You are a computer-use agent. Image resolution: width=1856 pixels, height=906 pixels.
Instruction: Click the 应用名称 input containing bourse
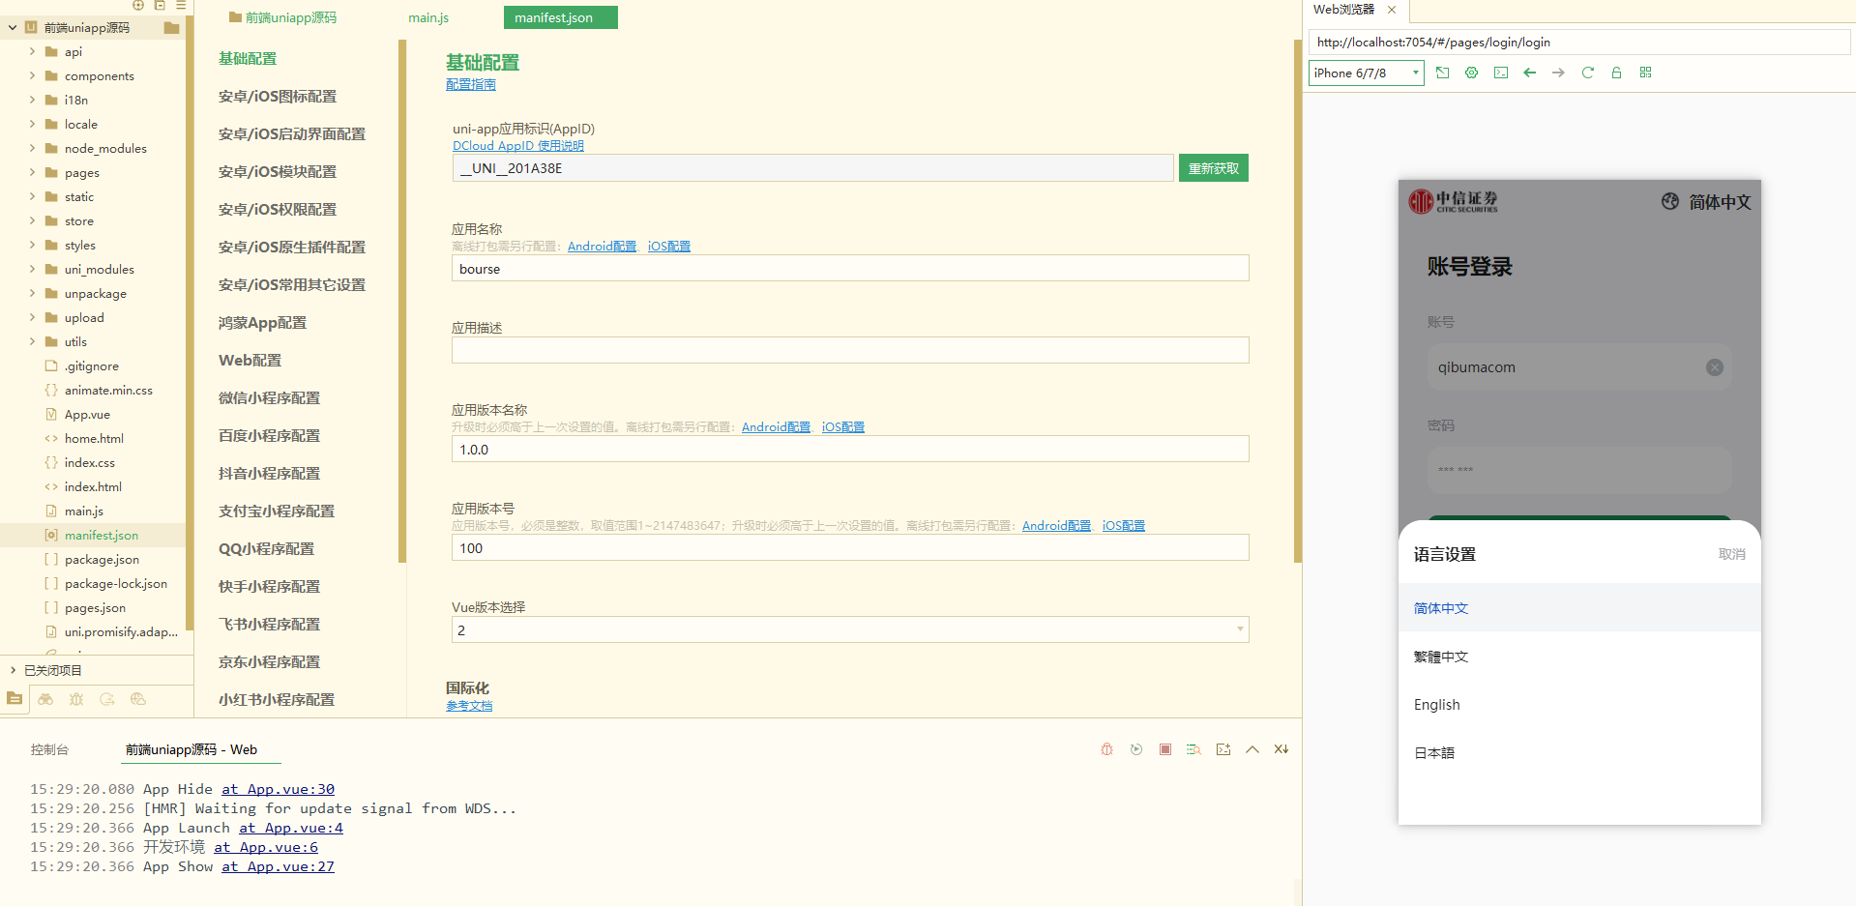click(850, 269)
